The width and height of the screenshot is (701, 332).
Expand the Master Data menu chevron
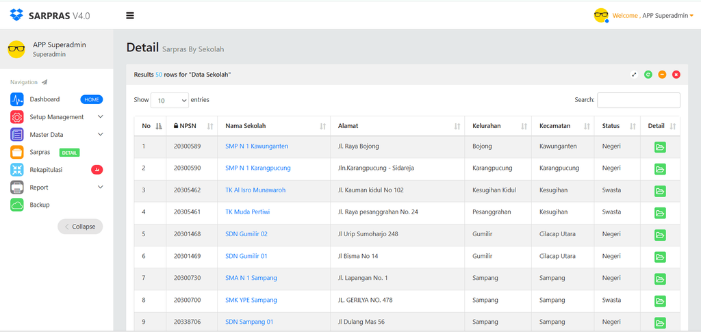point(100,134)
